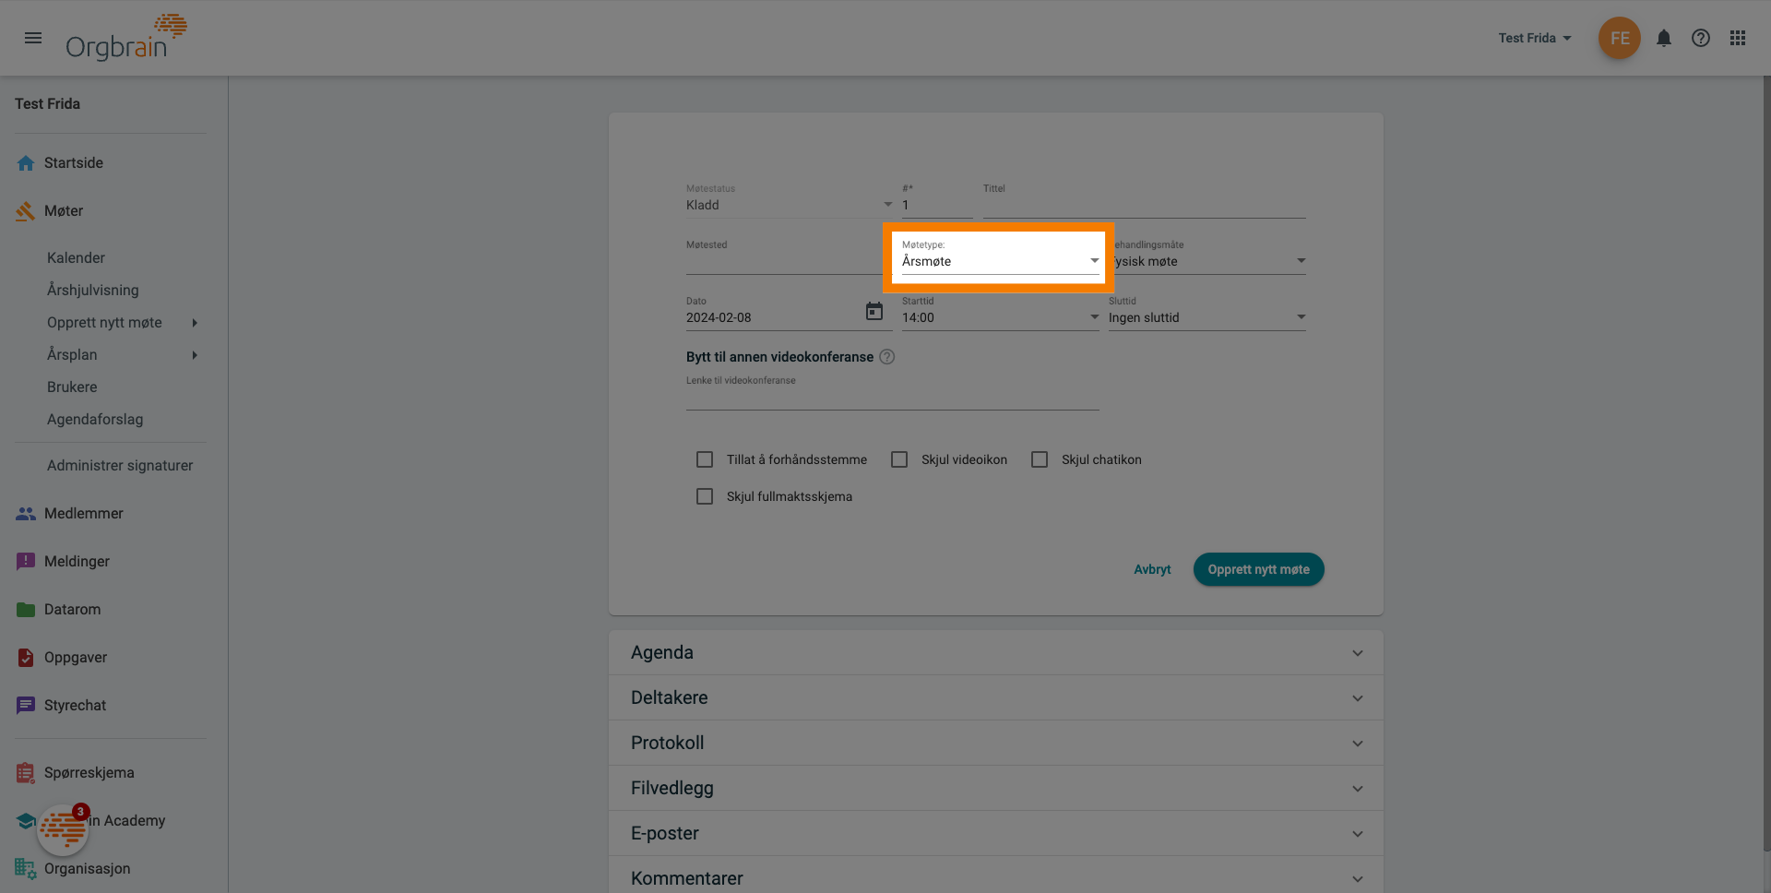This screenshot has width=1771, height=893.
Task: Go to Kalender in sidebar
Action: pyautogui.click(x=76, y=258)
